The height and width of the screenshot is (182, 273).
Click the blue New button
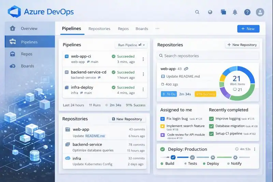pos(248,29)
